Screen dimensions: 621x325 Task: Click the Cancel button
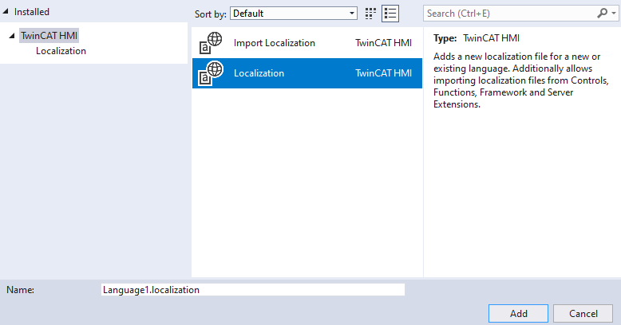tap(583, 314)
